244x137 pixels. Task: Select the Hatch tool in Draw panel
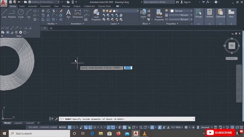point(35,19)
